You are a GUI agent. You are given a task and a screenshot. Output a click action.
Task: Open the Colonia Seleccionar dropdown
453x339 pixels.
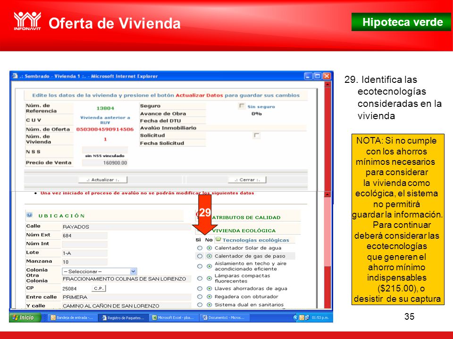point(100,271)
